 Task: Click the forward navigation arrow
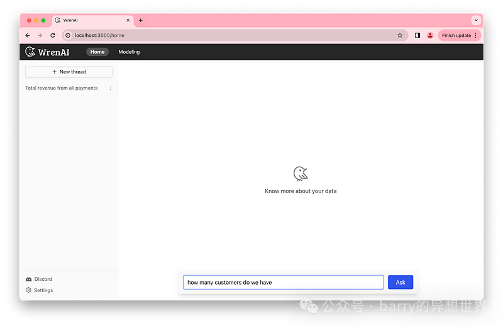[x=40, y=36]
